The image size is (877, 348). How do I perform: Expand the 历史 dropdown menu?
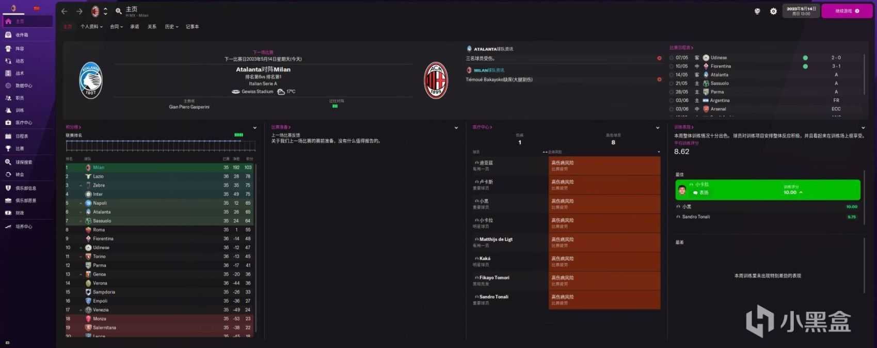pos(171,27)
